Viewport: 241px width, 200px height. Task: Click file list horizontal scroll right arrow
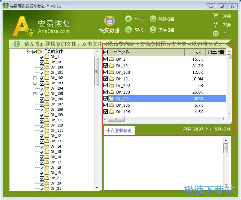point(223,119)
